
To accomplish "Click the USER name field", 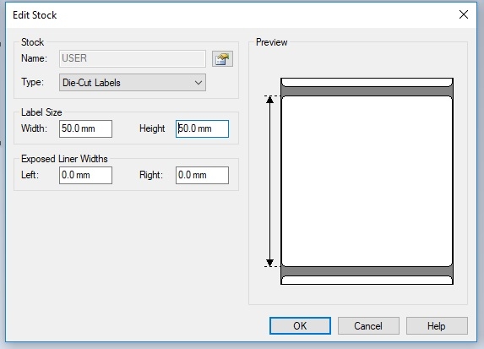I will pos(133,58).
